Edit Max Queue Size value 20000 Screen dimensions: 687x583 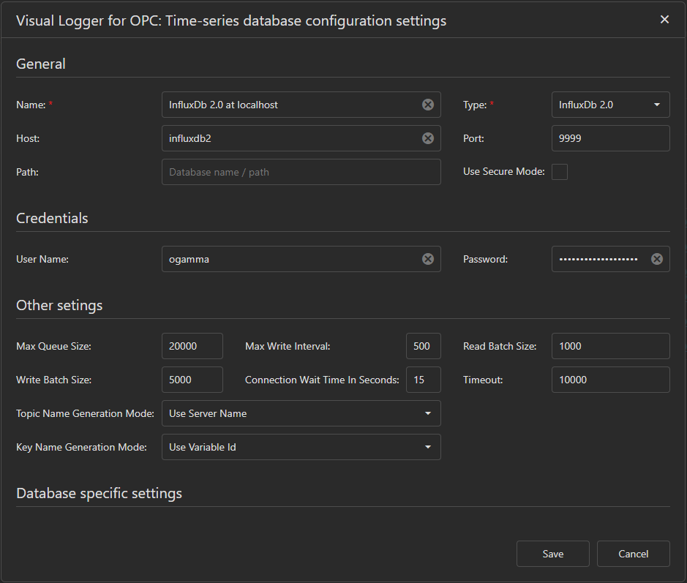tap(192, 346)
